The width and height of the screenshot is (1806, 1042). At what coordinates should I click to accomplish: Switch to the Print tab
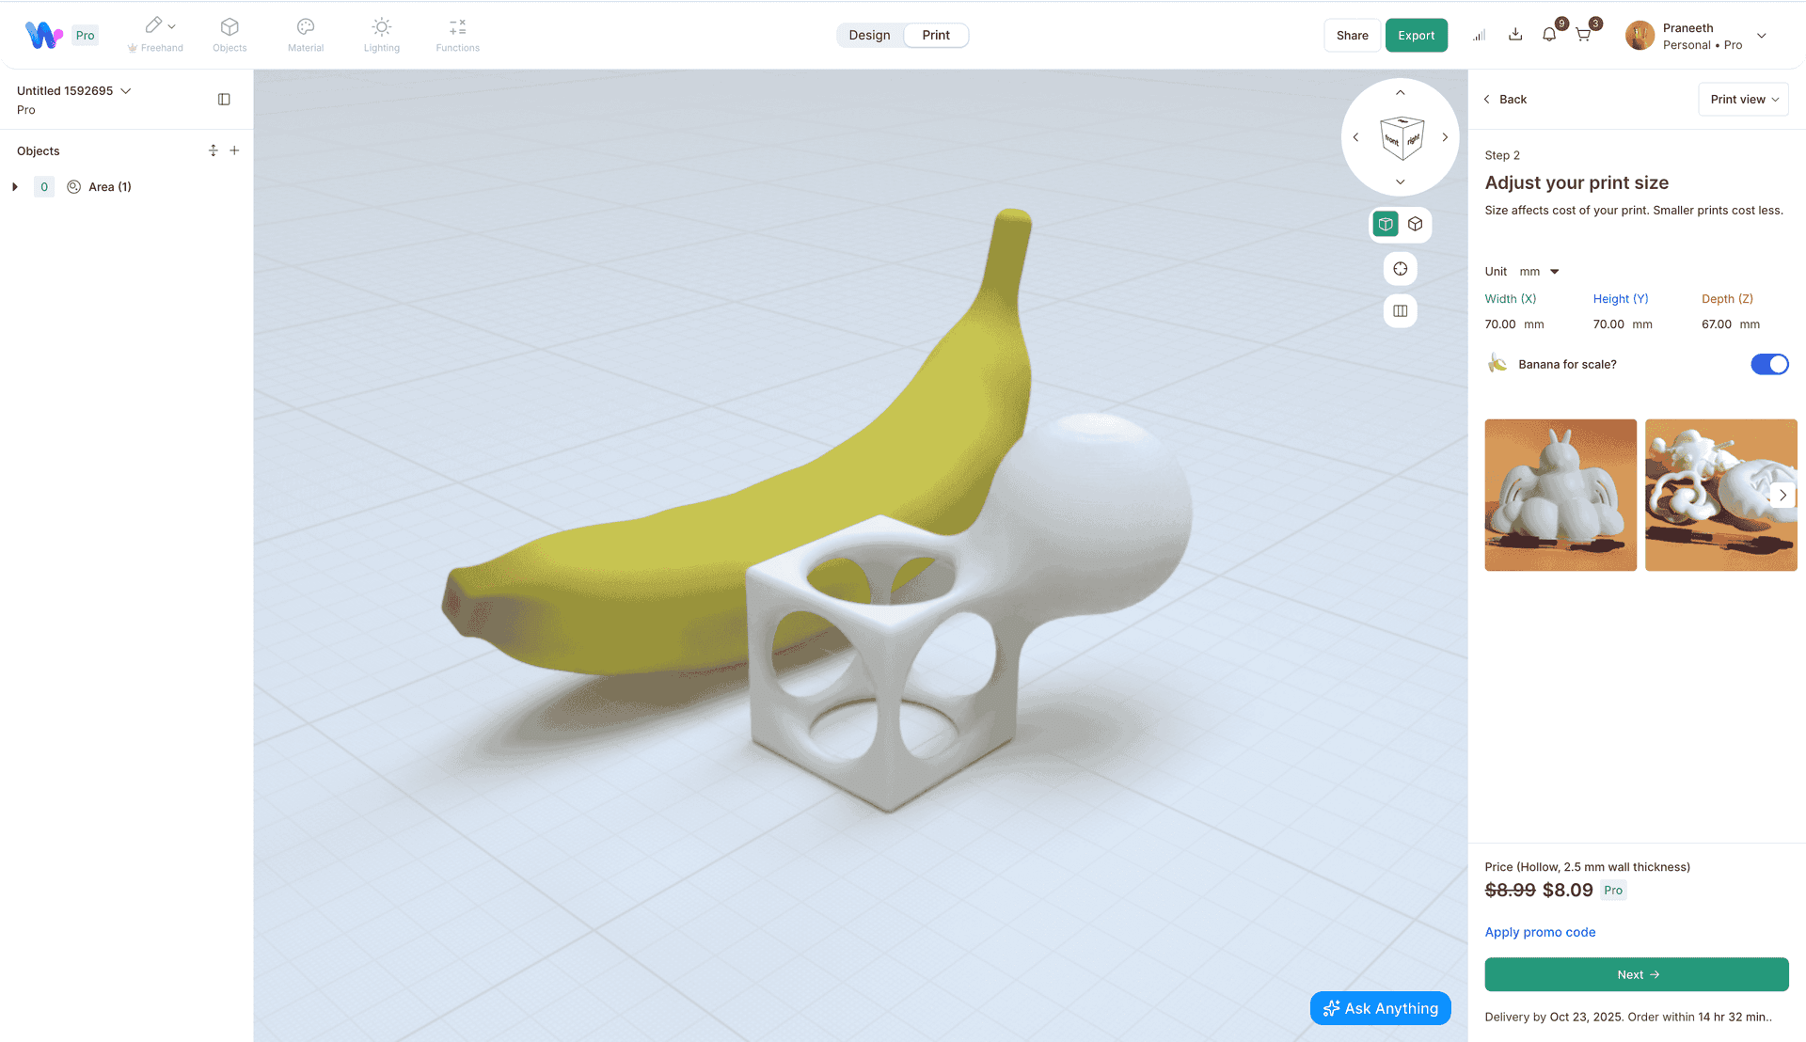pos(936,35)
